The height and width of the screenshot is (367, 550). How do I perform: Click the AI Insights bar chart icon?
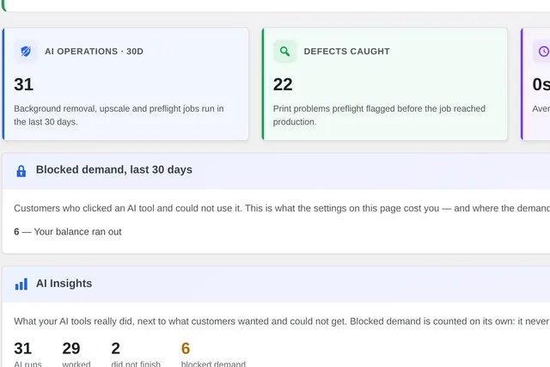pos(21,284)
